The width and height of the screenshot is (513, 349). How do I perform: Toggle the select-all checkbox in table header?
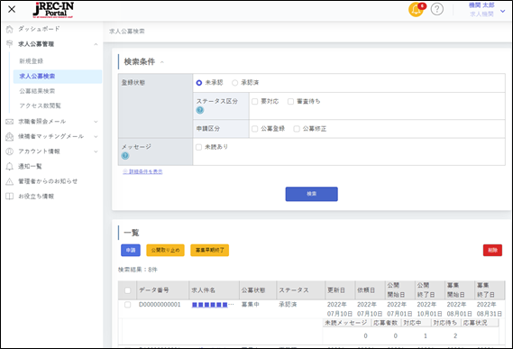[x=128, y=290]
